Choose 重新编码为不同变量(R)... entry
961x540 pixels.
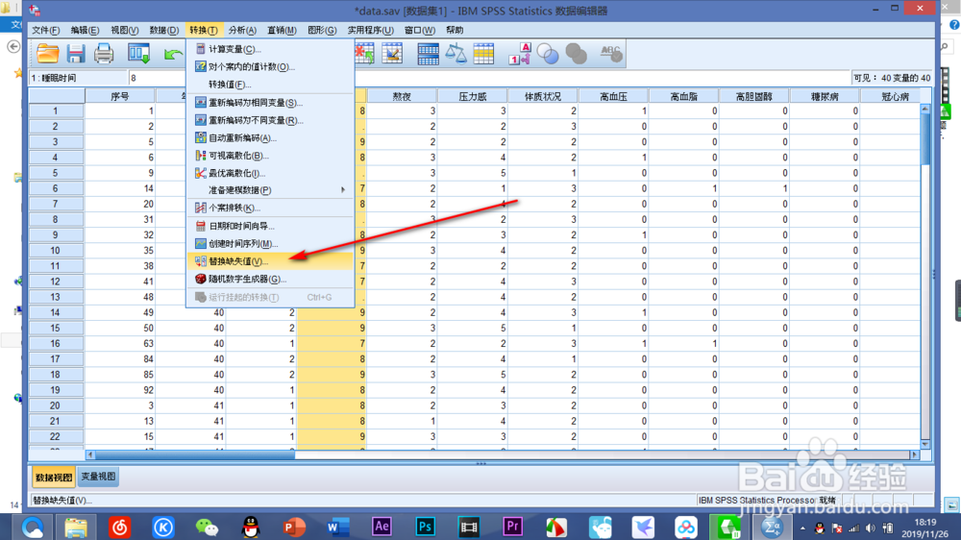(270, 120)
